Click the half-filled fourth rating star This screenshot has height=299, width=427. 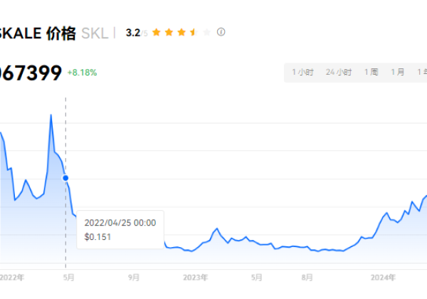[x=194, y=32]
